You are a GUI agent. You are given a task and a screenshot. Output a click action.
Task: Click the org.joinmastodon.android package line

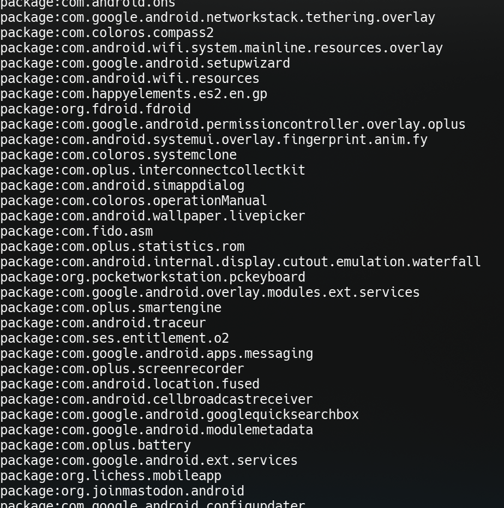click(x=122, y=491)
